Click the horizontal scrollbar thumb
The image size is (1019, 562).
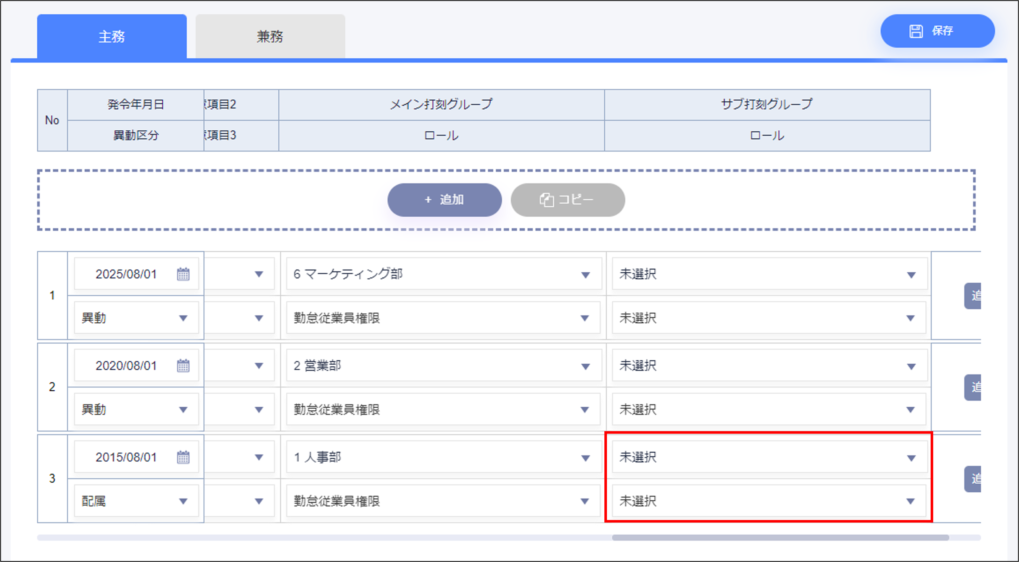point(780,538)
